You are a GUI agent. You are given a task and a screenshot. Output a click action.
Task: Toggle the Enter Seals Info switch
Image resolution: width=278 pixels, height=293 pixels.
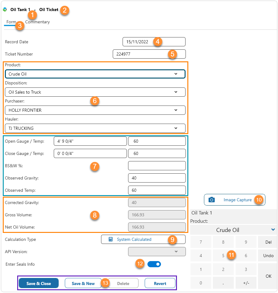click(154, 264)
